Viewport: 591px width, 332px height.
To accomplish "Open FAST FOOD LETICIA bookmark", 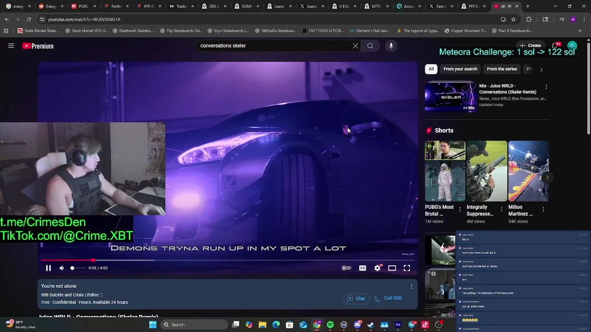I will [x=323, y=31].
